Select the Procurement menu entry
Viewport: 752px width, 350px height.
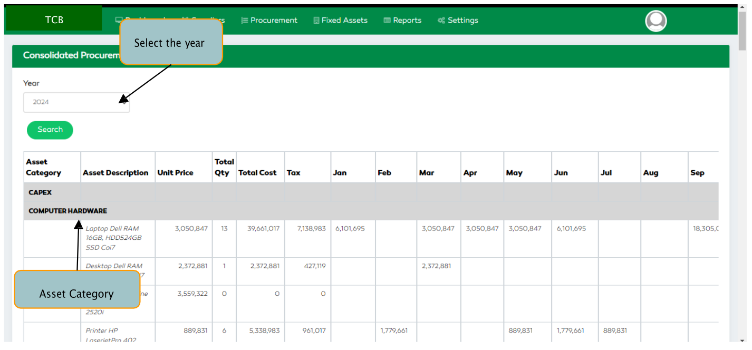(x=274, y=20)
